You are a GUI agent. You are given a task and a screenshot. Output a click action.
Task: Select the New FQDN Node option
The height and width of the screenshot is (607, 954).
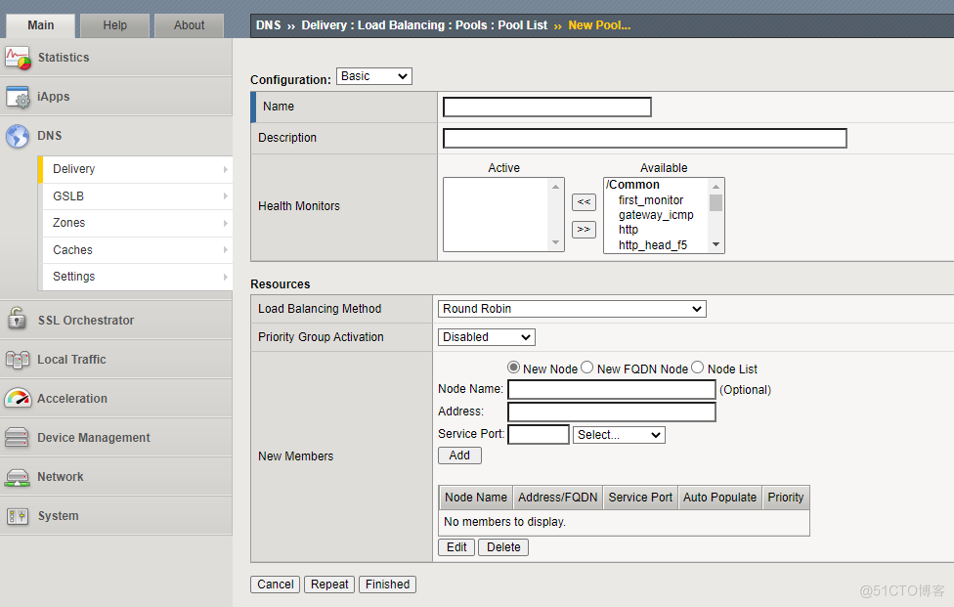coord(587,368)
